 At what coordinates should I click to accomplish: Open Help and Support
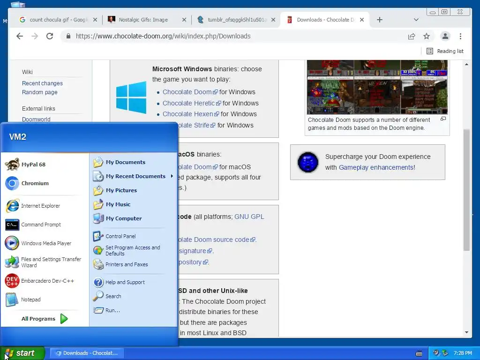133,282
